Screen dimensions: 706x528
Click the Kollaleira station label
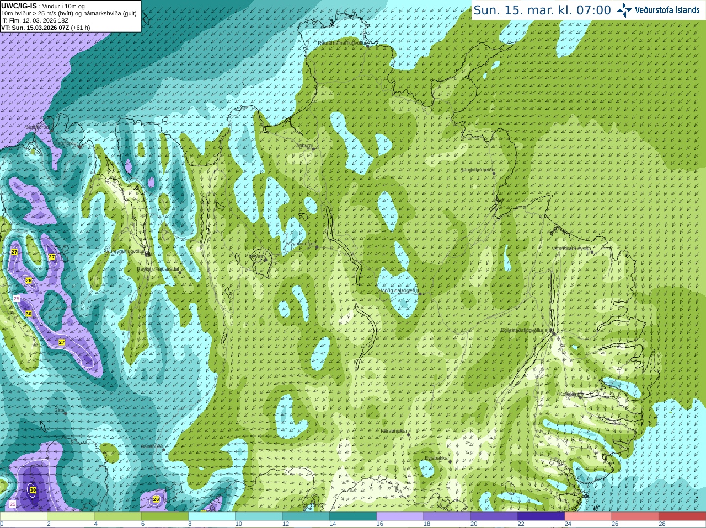(569, 394)
